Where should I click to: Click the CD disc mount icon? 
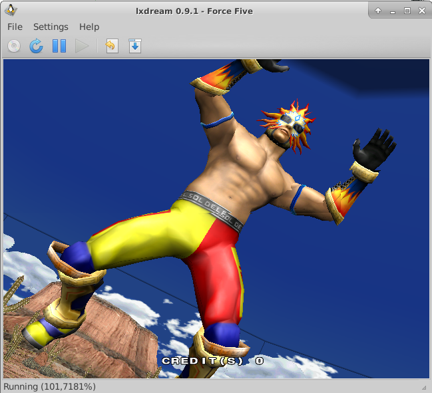point(14,46)
